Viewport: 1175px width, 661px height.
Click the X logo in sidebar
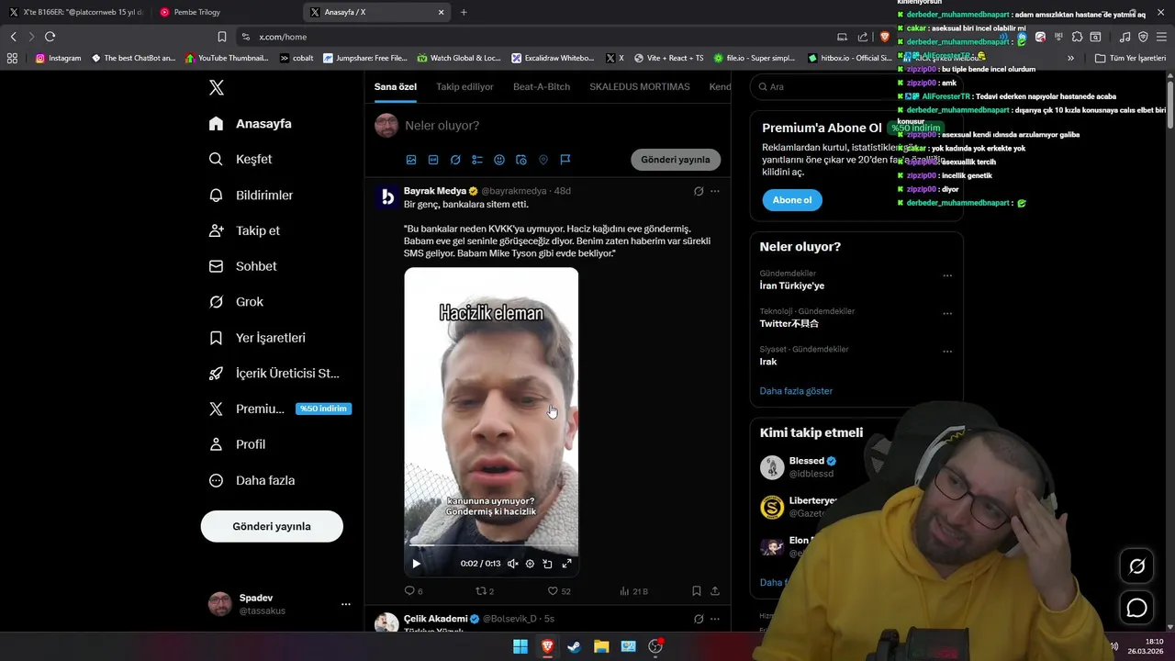click(x=216, y=87)
